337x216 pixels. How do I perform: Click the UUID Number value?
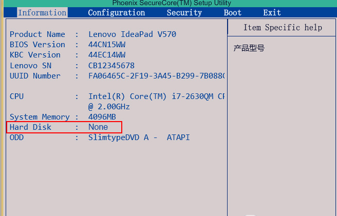pos(157,76)
